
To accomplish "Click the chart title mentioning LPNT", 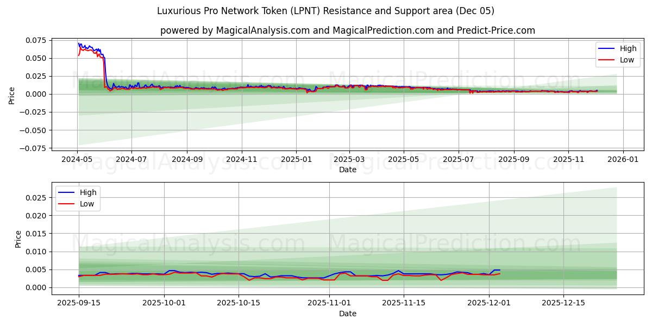I will (326, 12).
